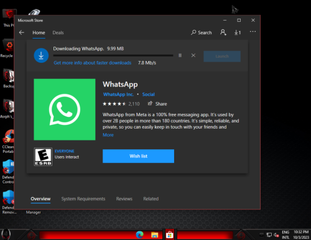Viewport: 311px width, 240px height.
Task: Click the Launch button
Action: 222,56
